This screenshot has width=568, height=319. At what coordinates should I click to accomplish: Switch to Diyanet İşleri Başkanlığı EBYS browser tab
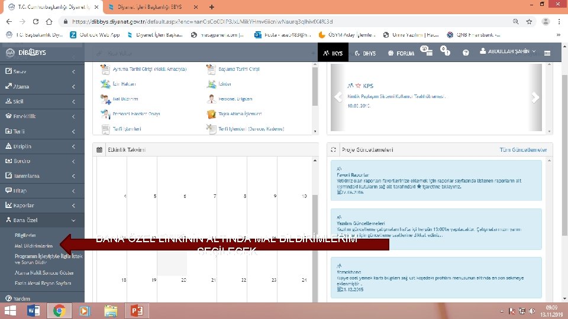click(x=150, y=7)
